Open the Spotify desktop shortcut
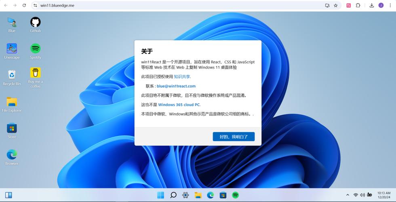Screen dimensions: 396x202 pos(36,51)
